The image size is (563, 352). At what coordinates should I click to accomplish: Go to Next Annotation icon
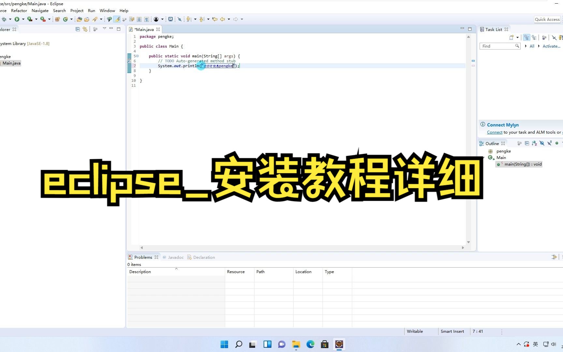(189, 19)
